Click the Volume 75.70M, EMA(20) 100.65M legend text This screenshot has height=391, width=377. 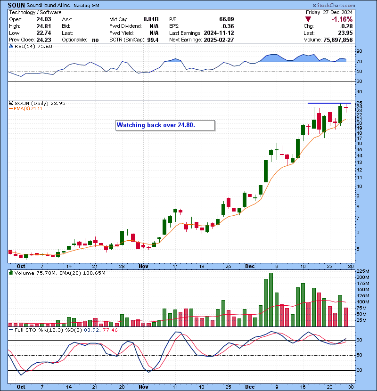coord(60,273)
